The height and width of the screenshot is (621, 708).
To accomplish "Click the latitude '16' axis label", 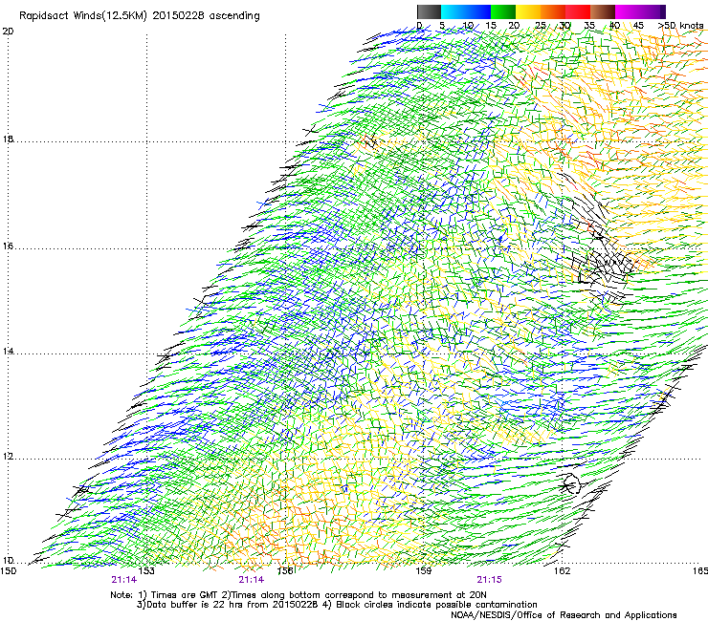I will point(8,246).
